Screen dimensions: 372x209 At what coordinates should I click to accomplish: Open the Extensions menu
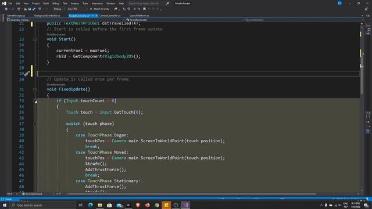97,3
